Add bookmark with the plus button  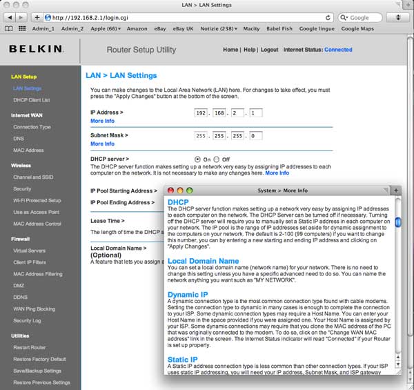(x=37, y=18)
